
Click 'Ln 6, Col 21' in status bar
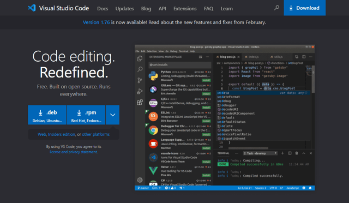point(245,188)
